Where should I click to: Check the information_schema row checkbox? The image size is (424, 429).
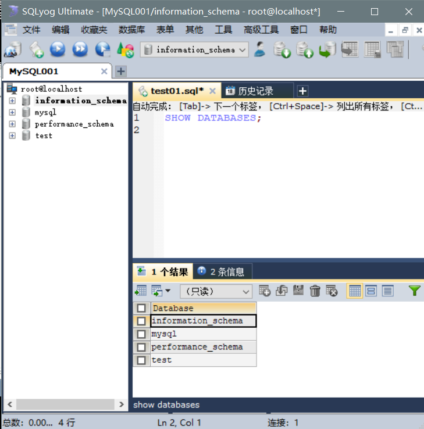pyautogui.click(x=141, y=321)
